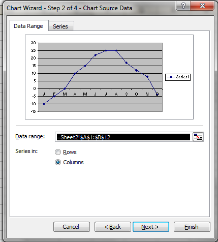
Task: Click the 'Series in:' label
Action: click(26, 151)
